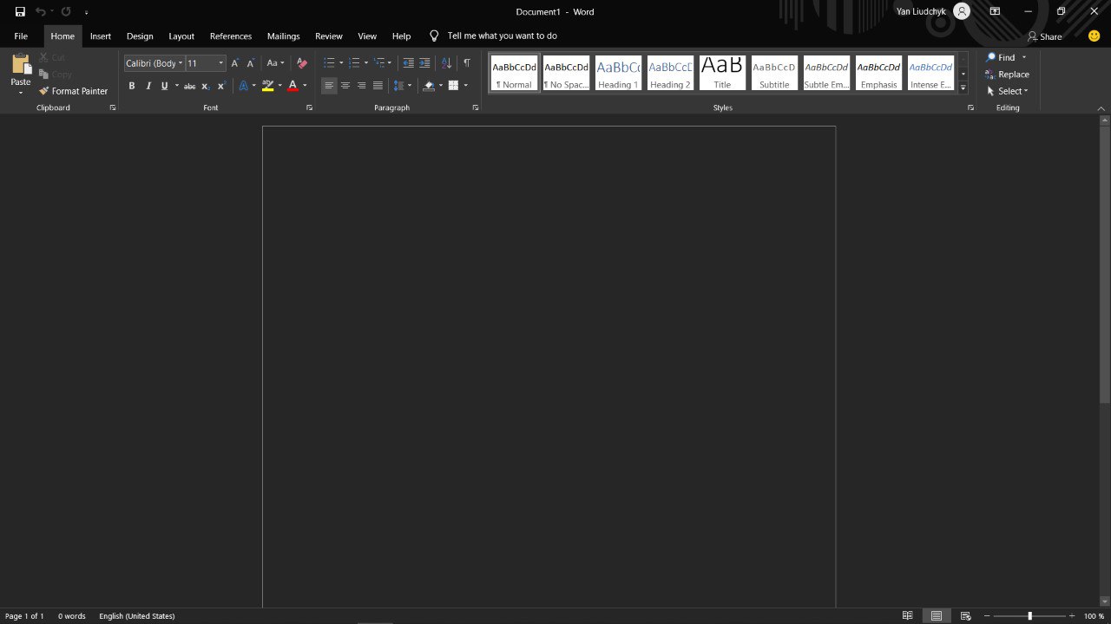Activate Format Painter
The height and width of the screenshot is (624, 1111).
[x=73, y=91]
